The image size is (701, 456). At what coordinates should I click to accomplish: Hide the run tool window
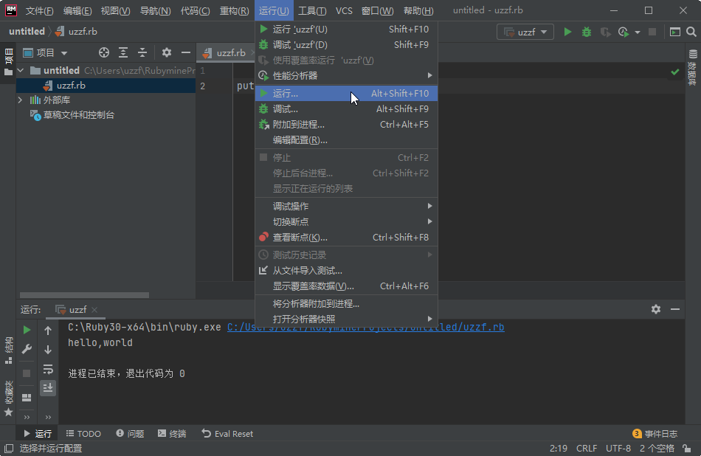675,309
